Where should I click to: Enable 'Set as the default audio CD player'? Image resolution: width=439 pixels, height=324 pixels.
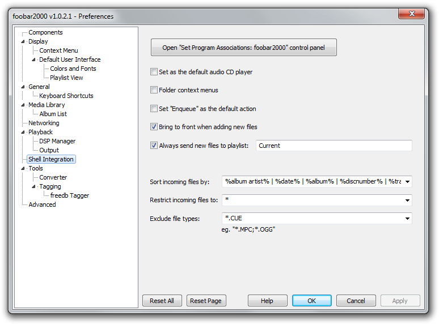[x=154, y=72]
